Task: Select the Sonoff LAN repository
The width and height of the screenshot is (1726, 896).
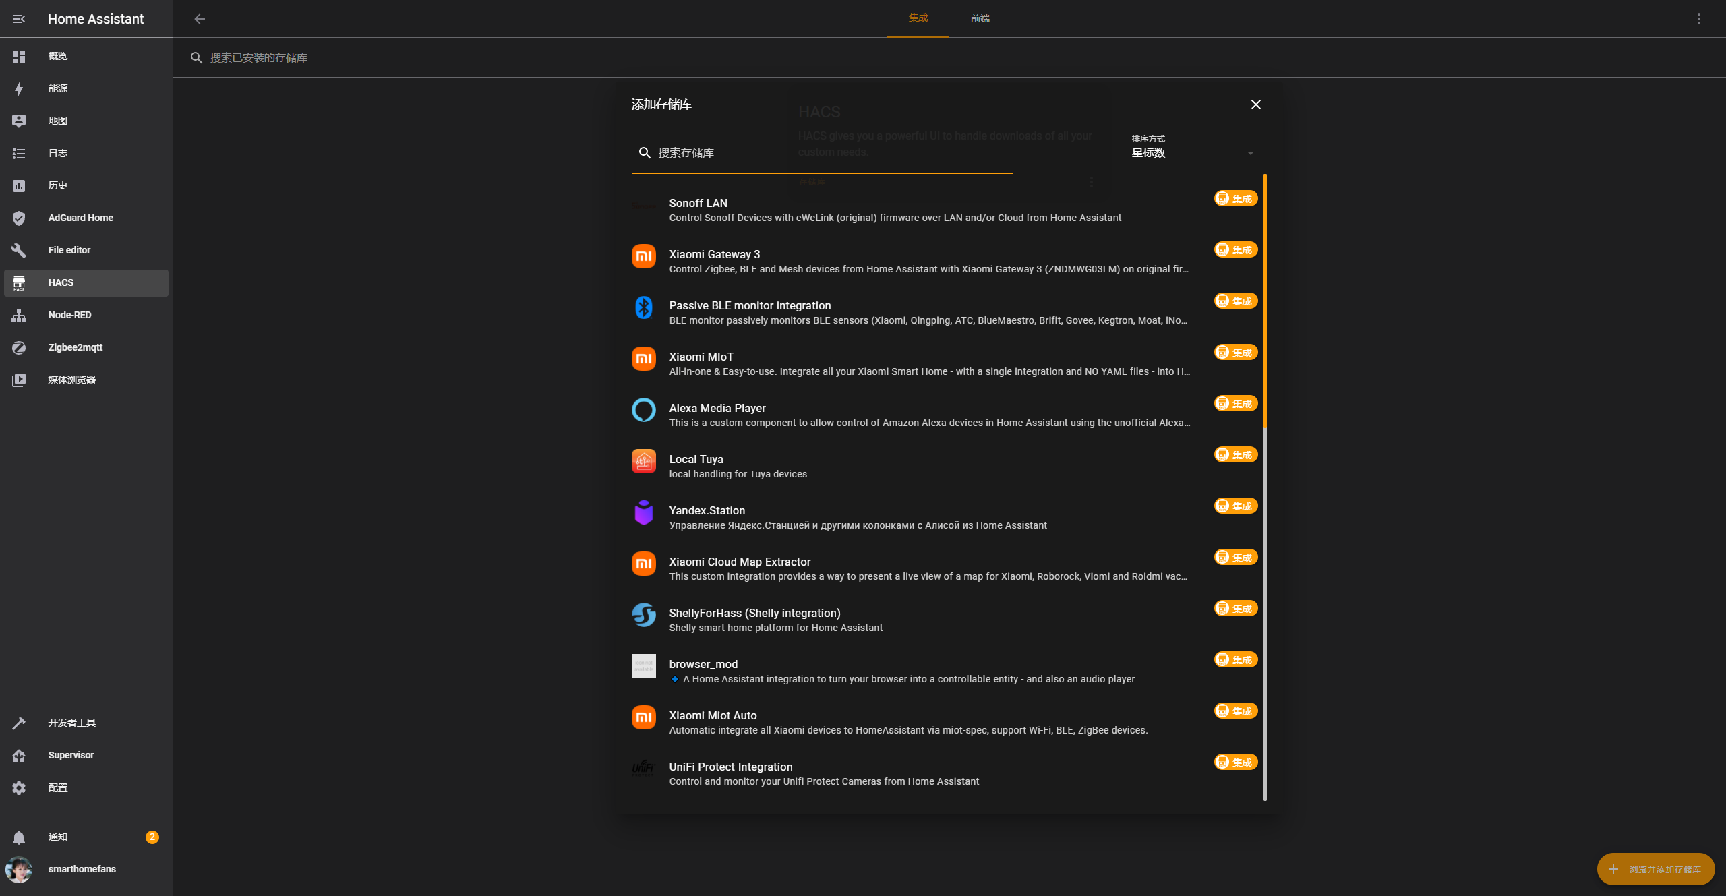Action: coord(945,210)
